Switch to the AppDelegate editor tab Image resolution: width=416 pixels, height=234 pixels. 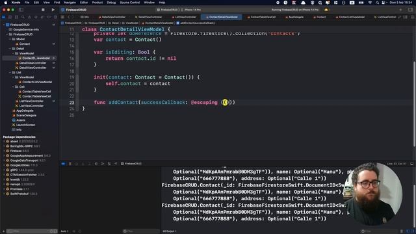(x=294, y=17)
